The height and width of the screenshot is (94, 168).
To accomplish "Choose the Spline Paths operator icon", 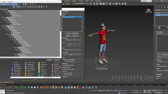I will 26,74.
